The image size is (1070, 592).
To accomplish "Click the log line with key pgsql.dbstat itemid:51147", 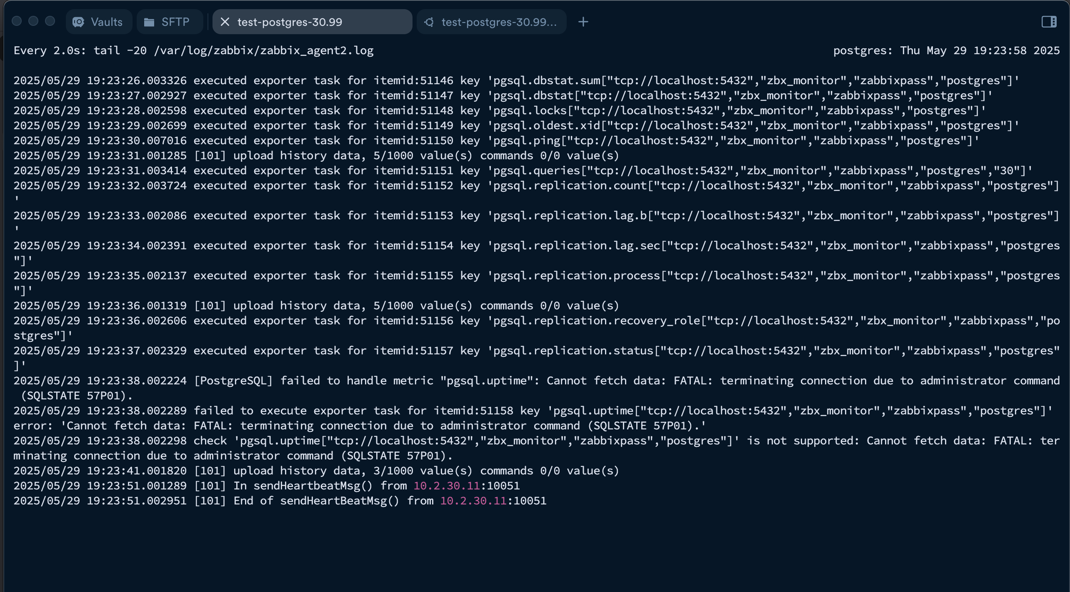I will [x=503, y=95].
